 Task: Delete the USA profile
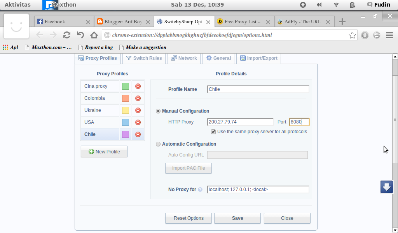(138, 122)
